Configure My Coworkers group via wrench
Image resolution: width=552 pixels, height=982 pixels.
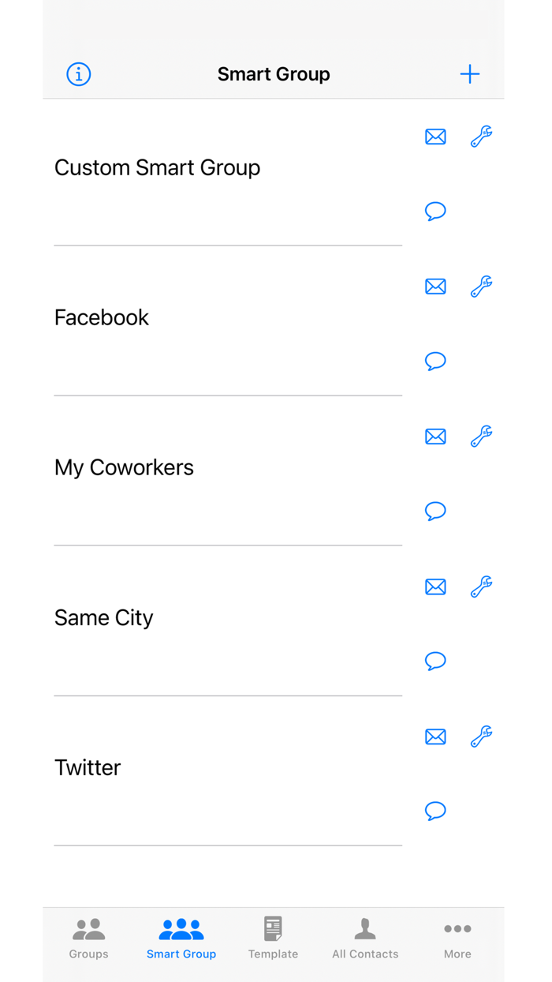tap(481, 437)
